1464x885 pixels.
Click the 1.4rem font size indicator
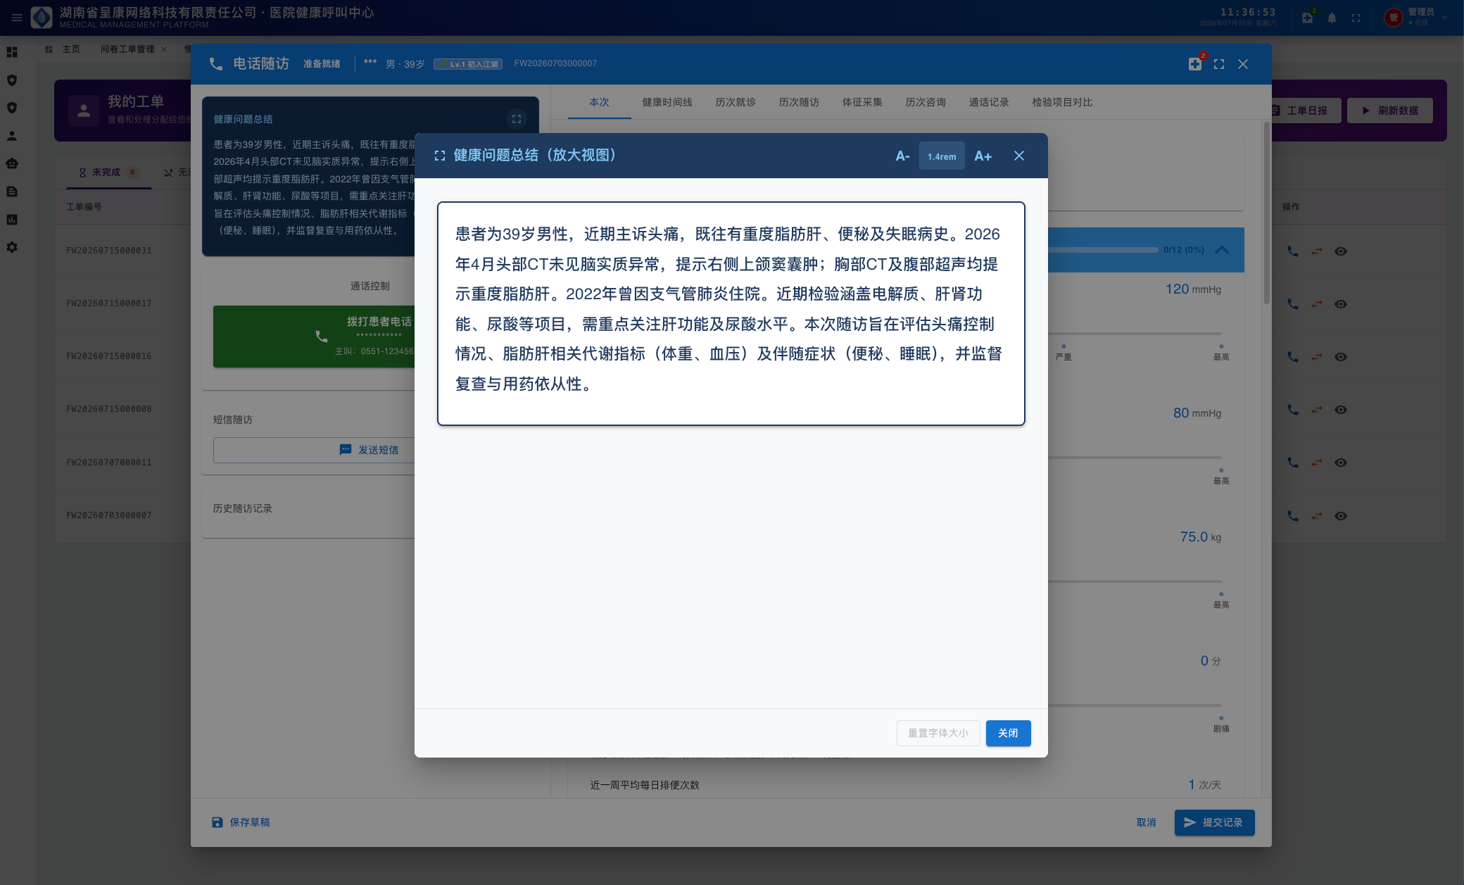pyautogui.click(x=942, y=156)
